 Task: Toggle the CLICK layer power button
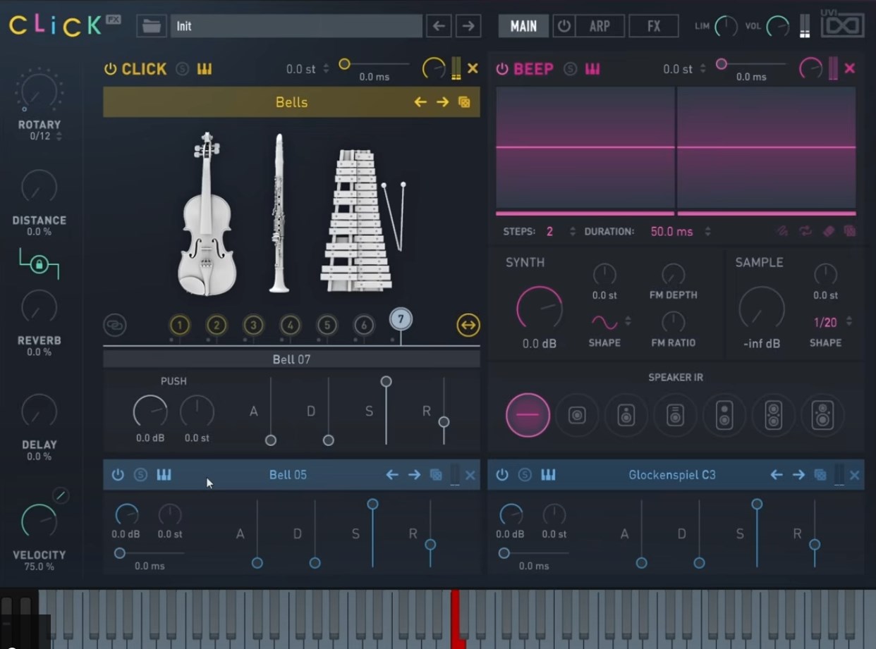click(110, 69)
